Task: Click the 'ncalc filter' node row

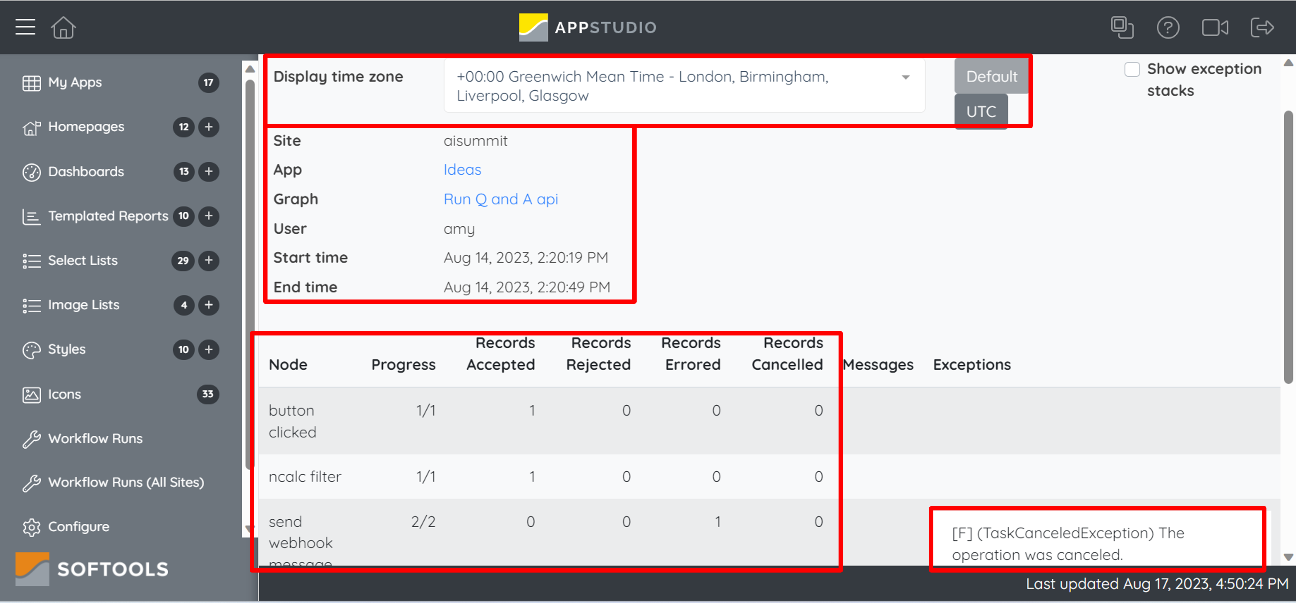Action: (769, 476)
